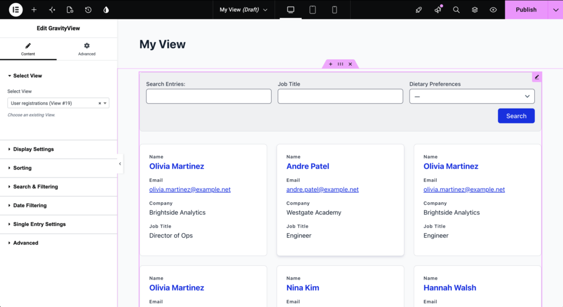Click Westgate Academy company text

[x=314, y=213]
